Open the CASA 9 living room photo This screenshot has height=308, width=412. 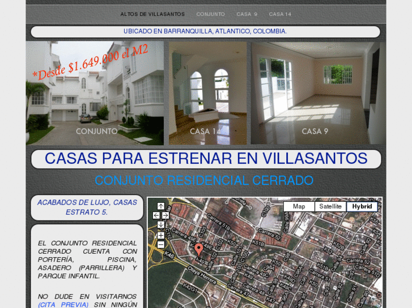click(318, 93)
